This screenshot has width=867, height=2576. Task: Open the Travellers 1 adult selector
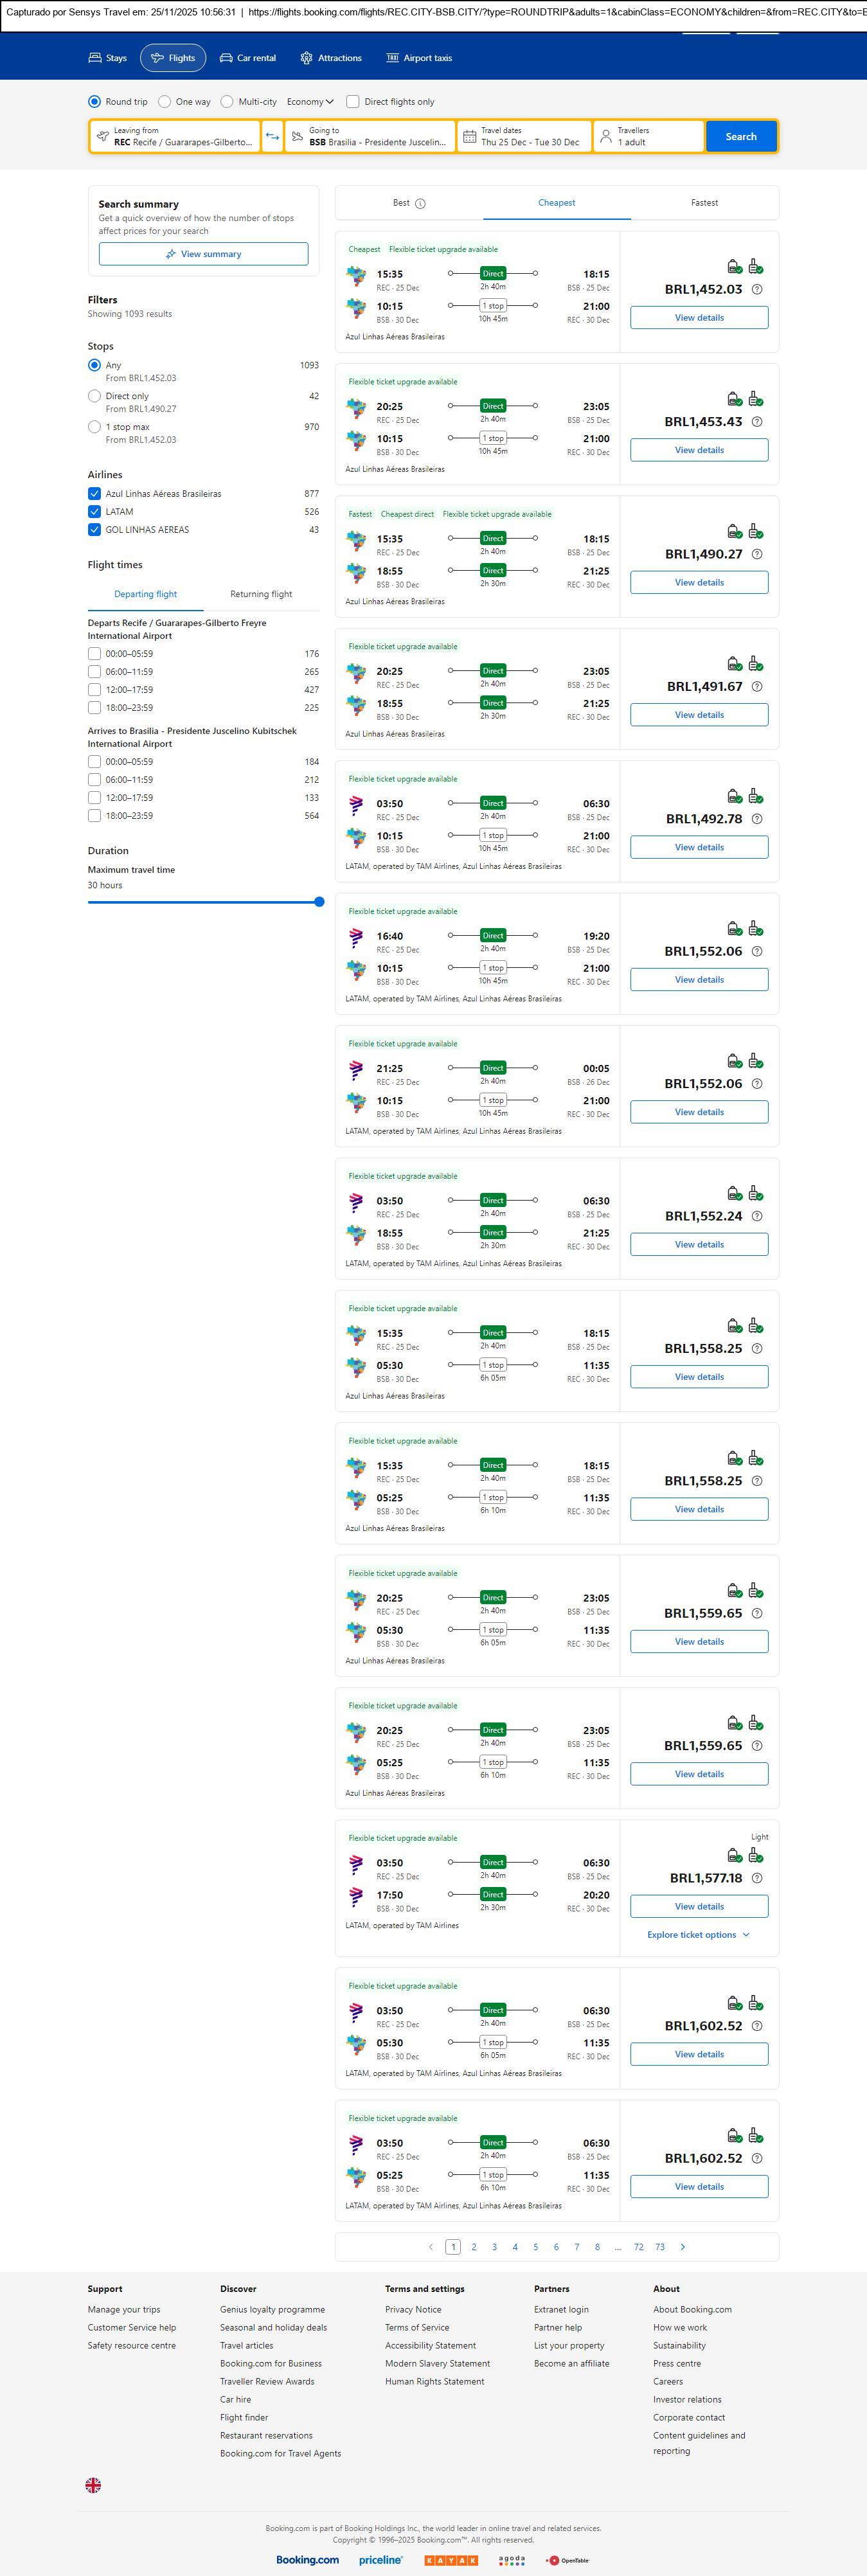(x=647, y=136)
